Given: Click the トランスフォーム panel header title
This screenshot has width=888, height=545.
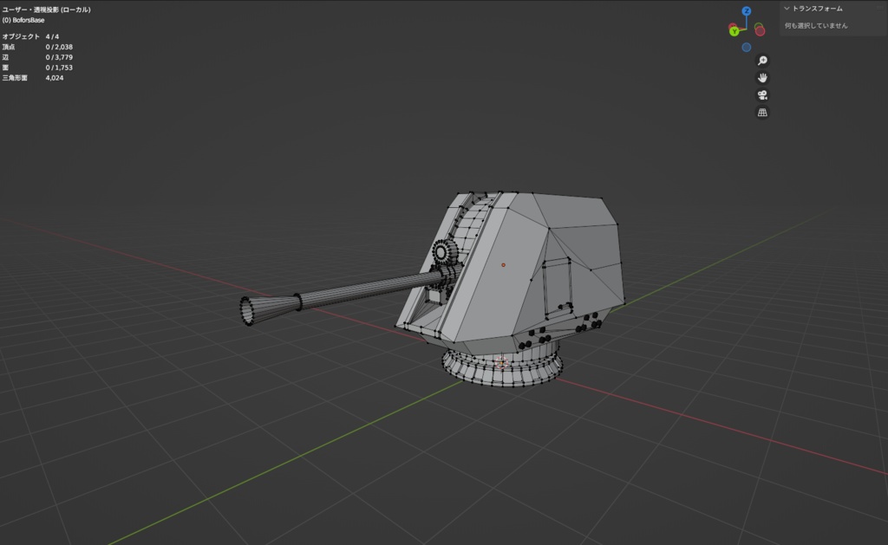Looking at the screenshot, I should (817, 9).
